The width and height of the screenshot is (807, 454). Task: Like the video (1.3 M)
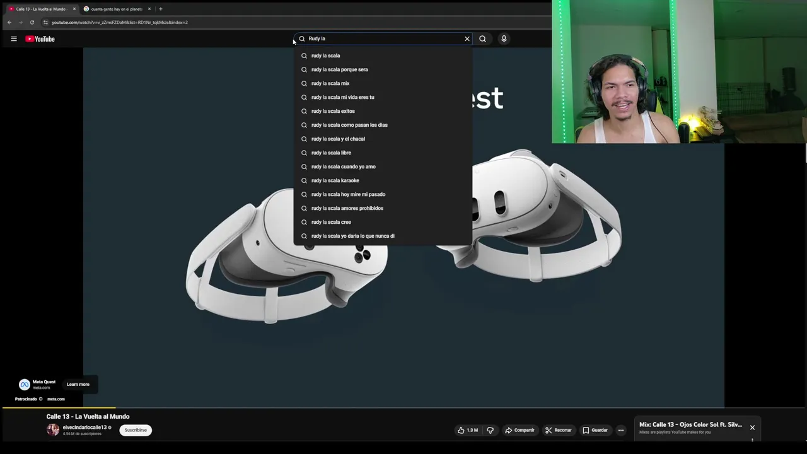[468, 430]
